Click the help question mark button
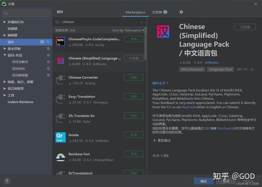 7,181
